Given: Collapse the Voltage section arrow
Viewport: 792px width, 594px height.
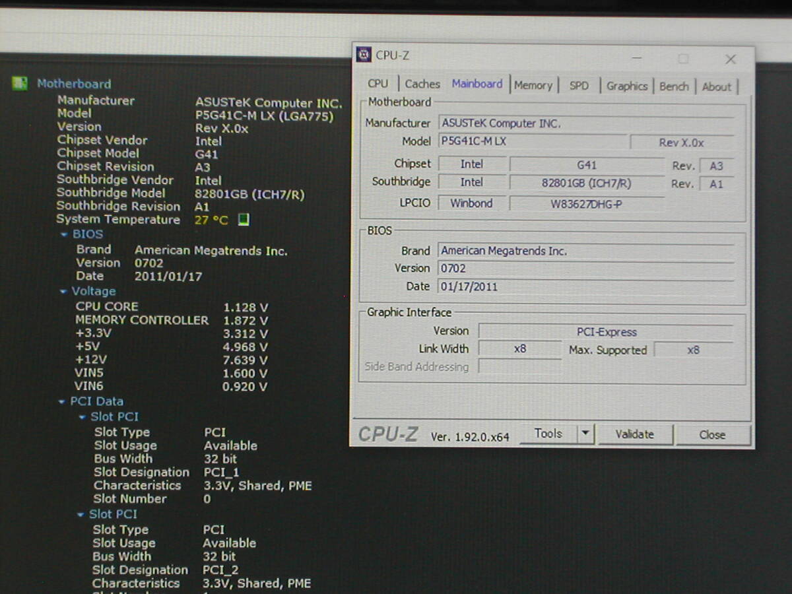Looking at the screenshot, I should [63, 292].
